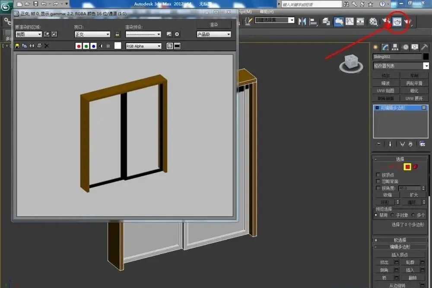The height and width of the screenshot is (288, 432).
Task: Click the Auto Region Selected icon
Action: pyautogui.click(x=54, y=34)
